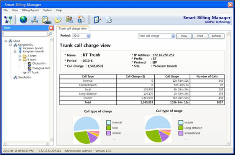
Task: Open the Help menu
Action: click(59, 10)
